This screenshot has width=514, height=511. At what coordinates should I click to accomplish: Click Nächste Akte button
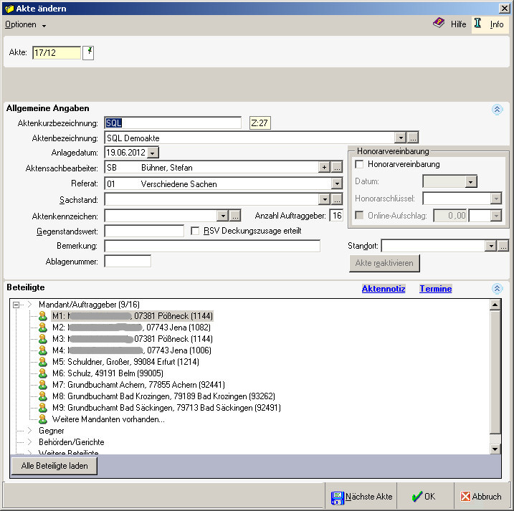coord(361,497)
